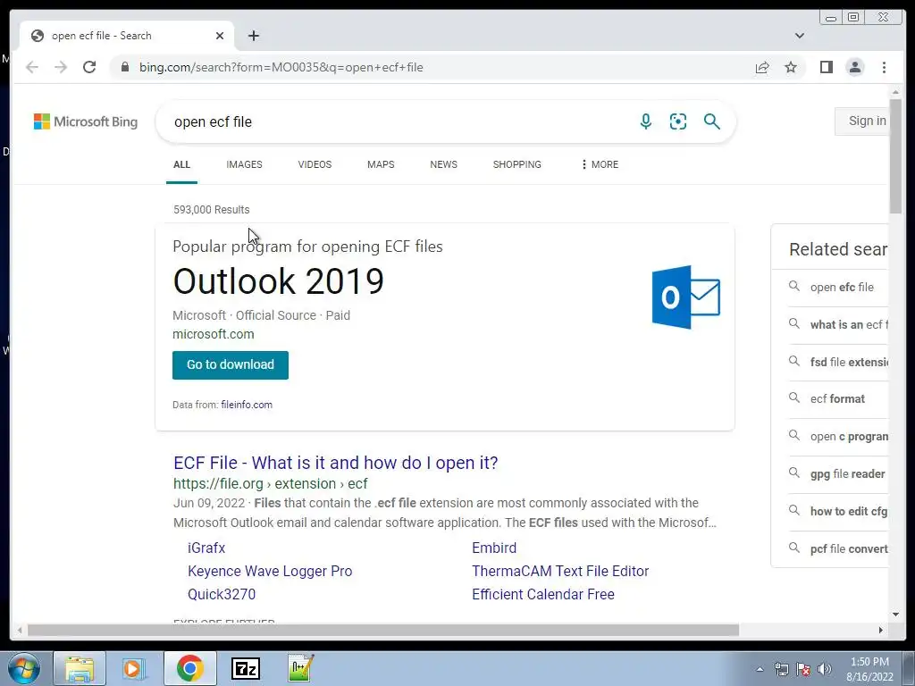
Task: Click the Go to download button
Action: pyautogui.click(x=231, y=364)
